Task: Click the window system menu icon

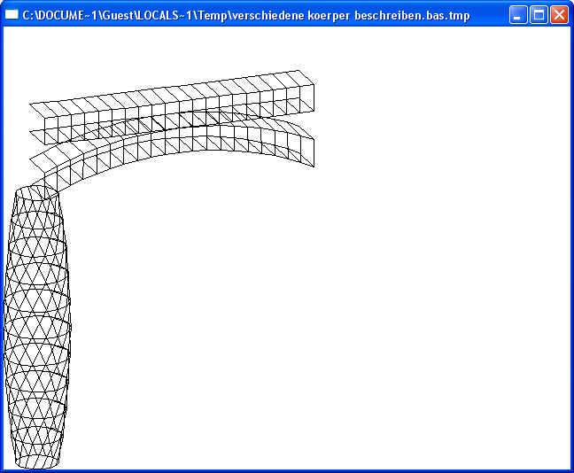Action: coord(12,15)
